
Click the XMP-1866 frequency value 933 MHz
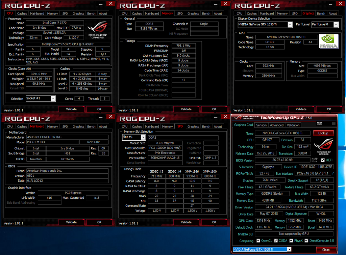(192, 176)
